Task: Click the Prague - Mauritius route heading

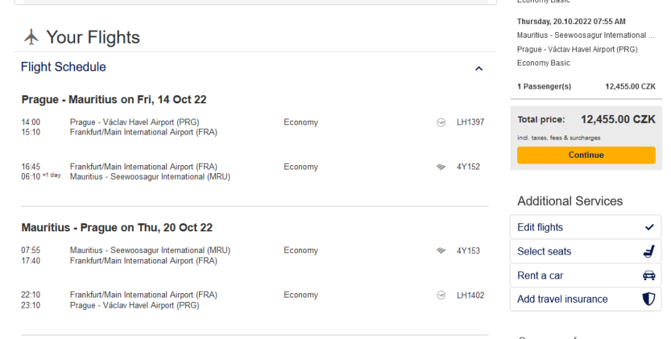Action: tap(114, 100)
